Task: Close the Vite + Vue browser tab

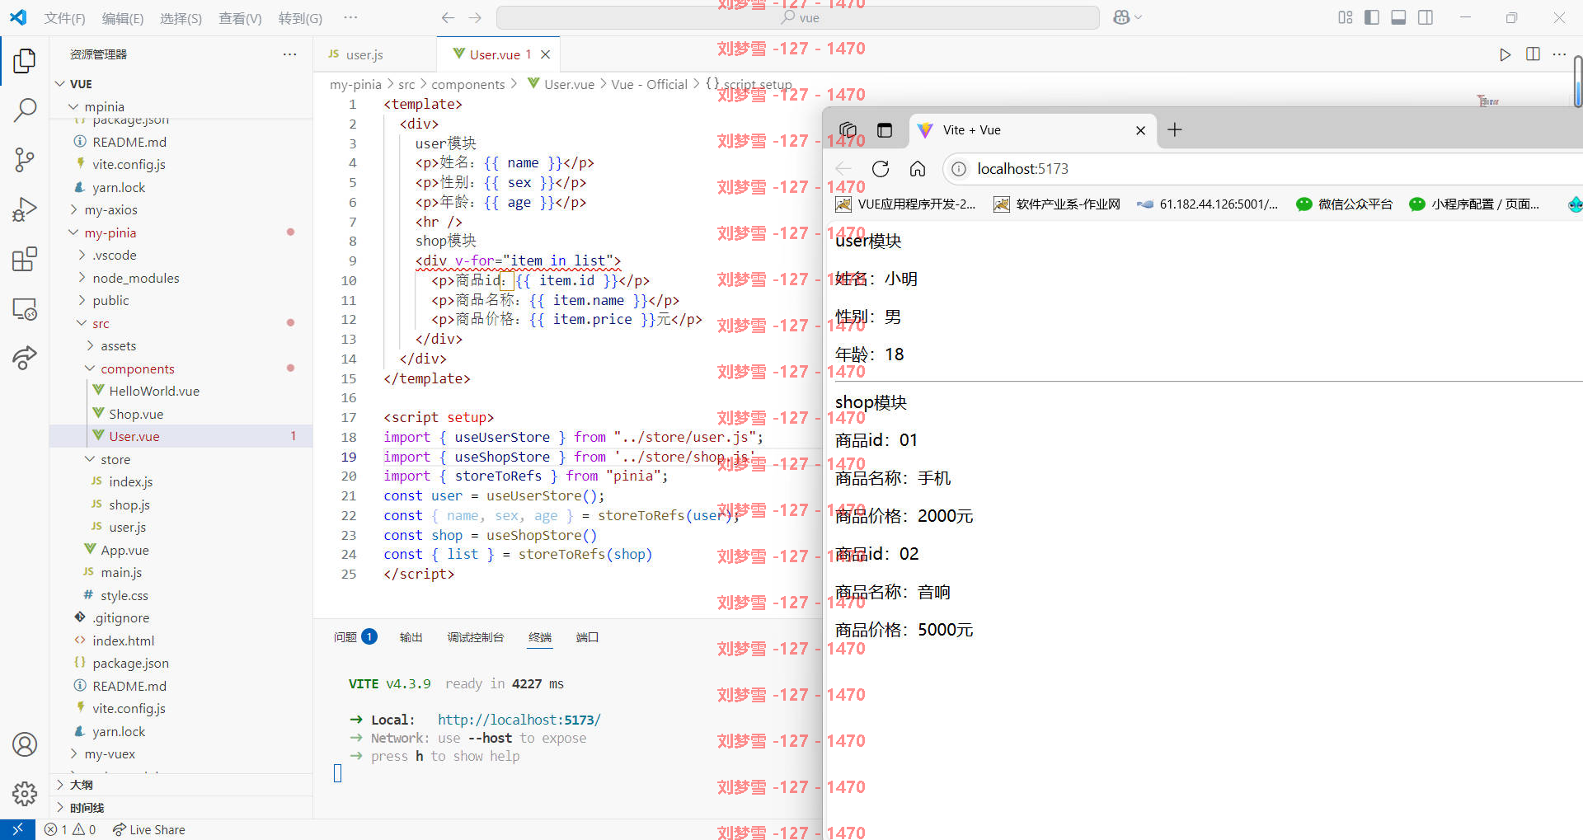Action: coord(1140,130)
